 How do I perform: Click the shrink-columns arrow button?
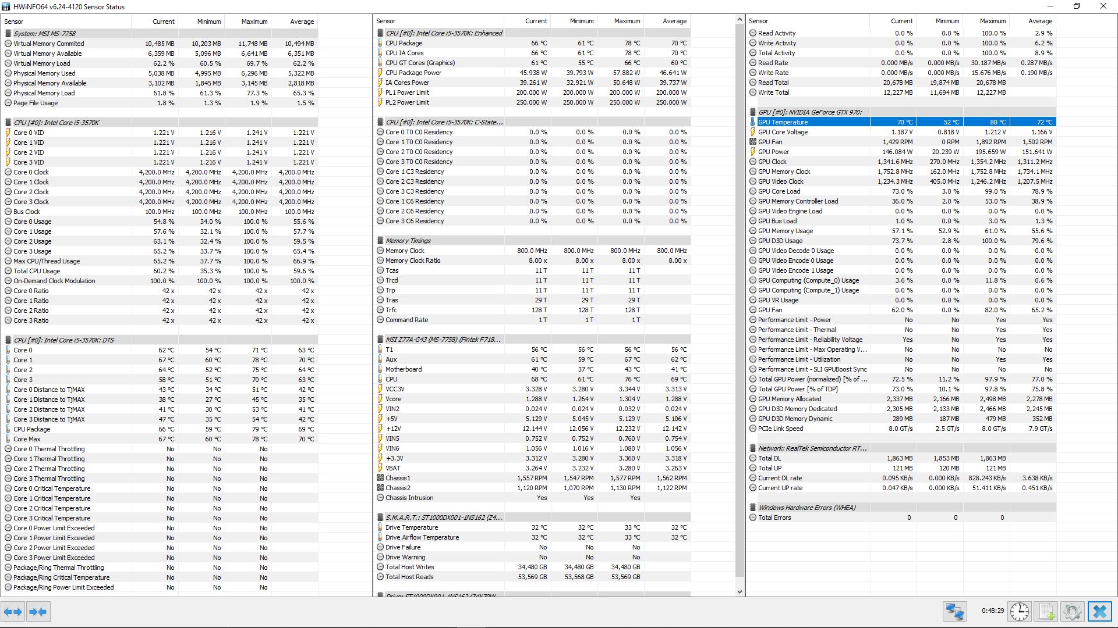coord(38,612)
